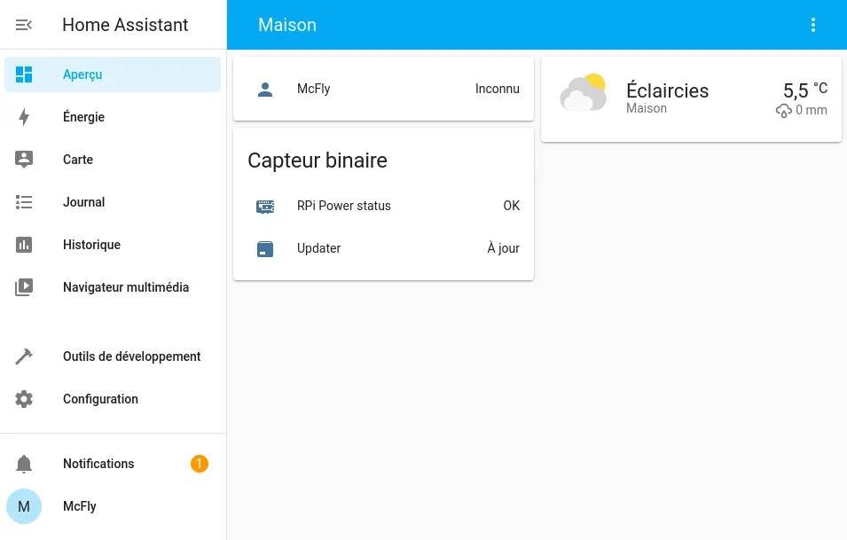Select the Maison dashboard tab

(x=287, y=25)
